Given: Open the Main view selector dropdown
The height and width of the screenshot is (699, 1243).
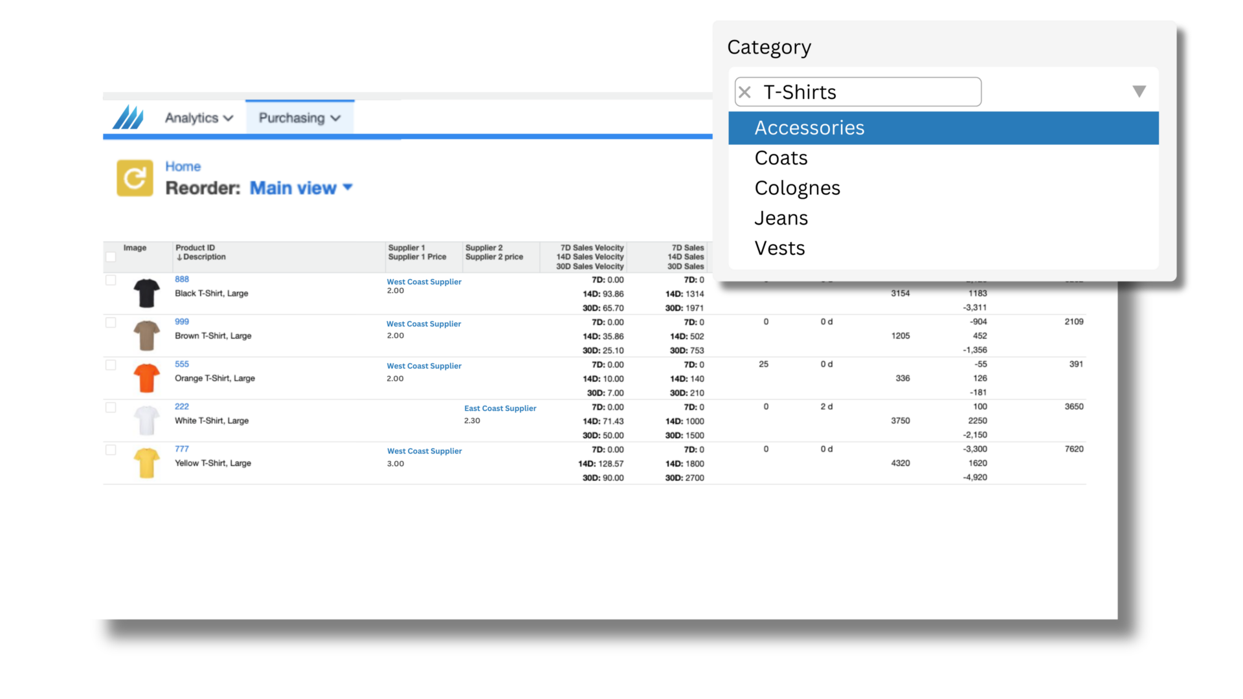Looking at the screenshot, I should (x=300, y=188).
